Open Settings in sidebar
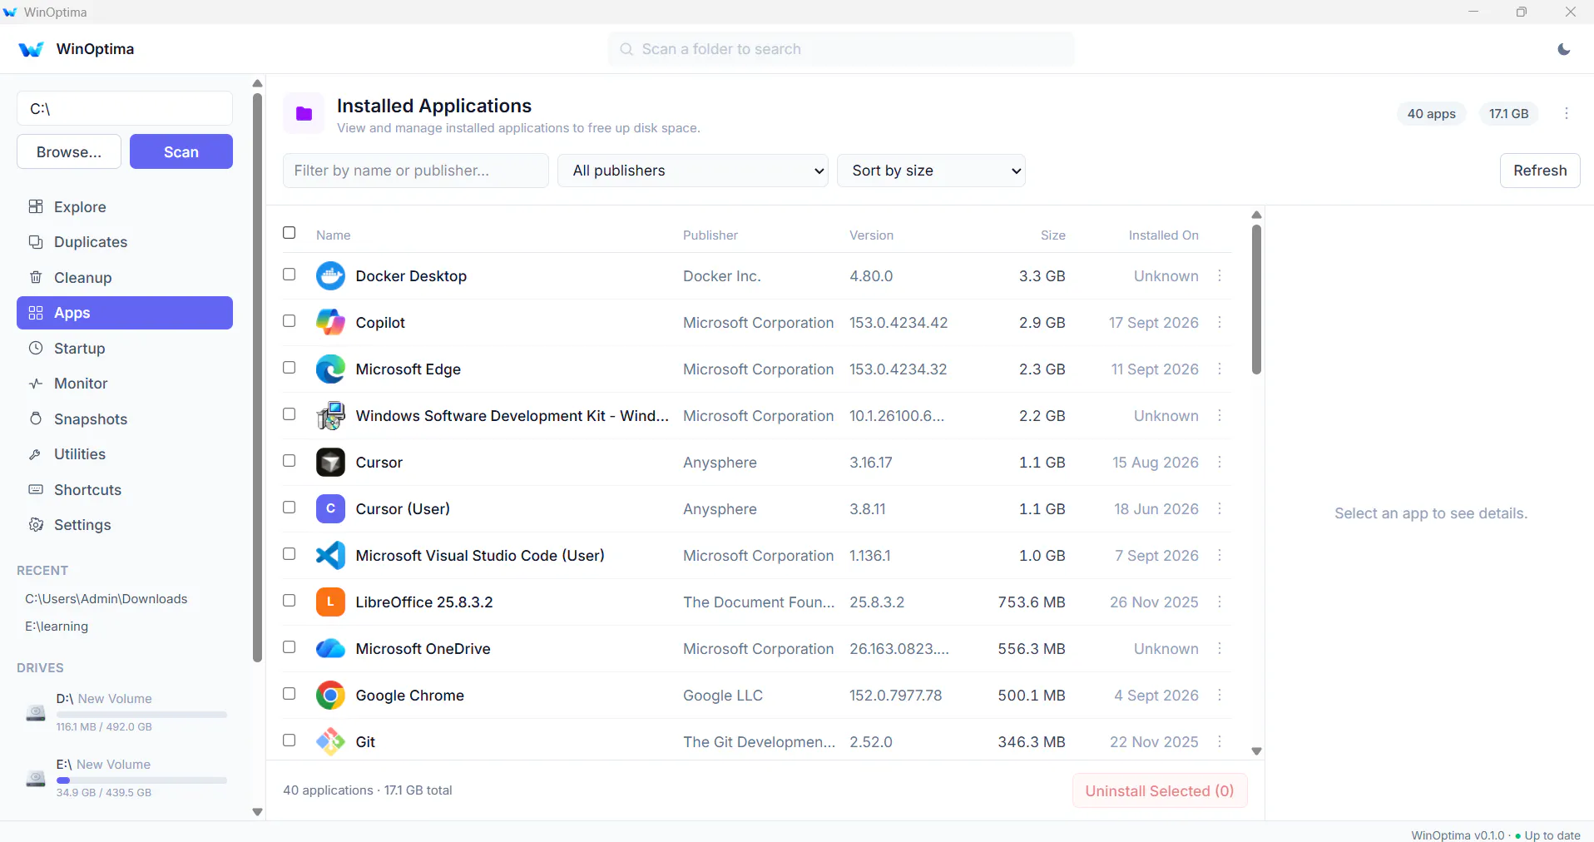The width and height of the screenshot is (1594, 842). click(x=125, y=525)
